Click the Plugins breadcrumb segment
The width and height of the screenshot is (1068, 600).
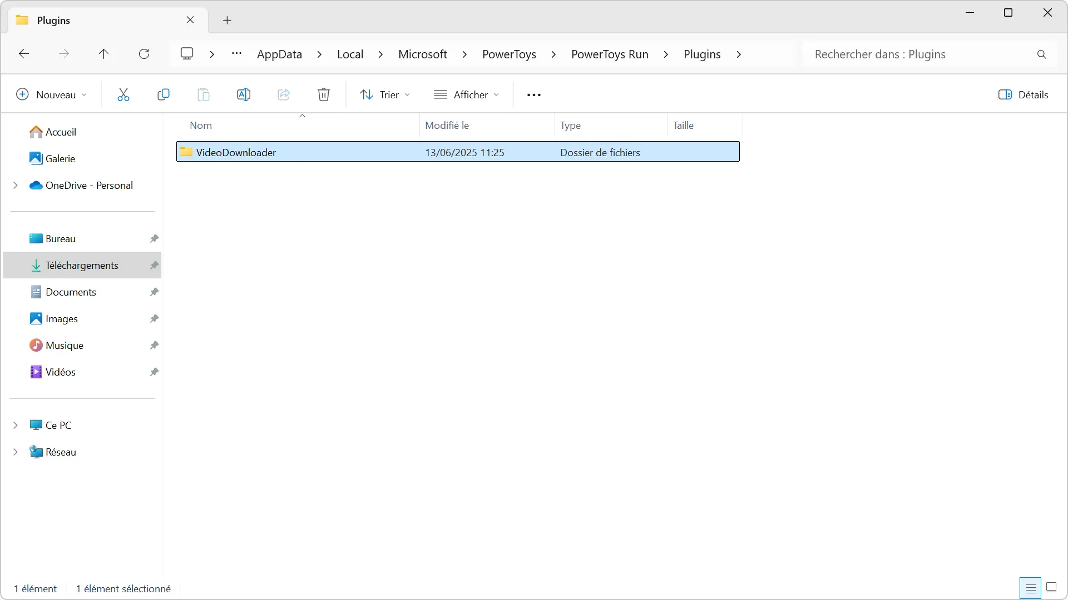coord(702,54)
